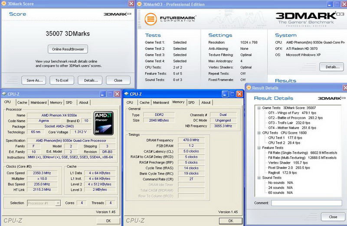
Task: Click the DRAM Frequency value 470.0 MHz
Action: [191, 140]
